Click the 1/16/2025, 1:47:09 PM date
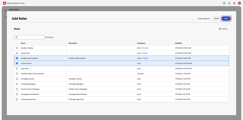This screenshot has height=120, width=243. click(183, 74)
